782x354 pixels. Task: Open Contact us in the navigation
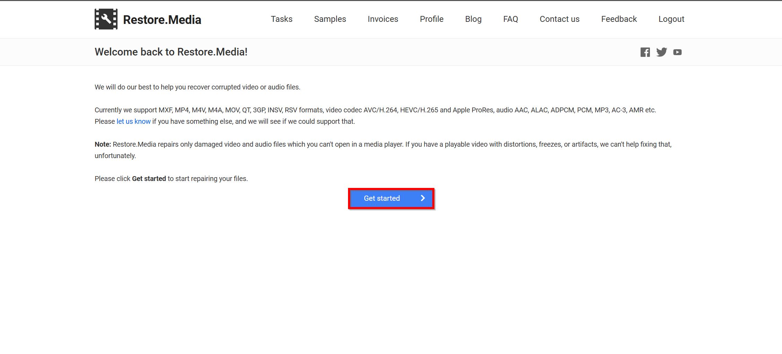pyautogui.click(x=559, y=19)
